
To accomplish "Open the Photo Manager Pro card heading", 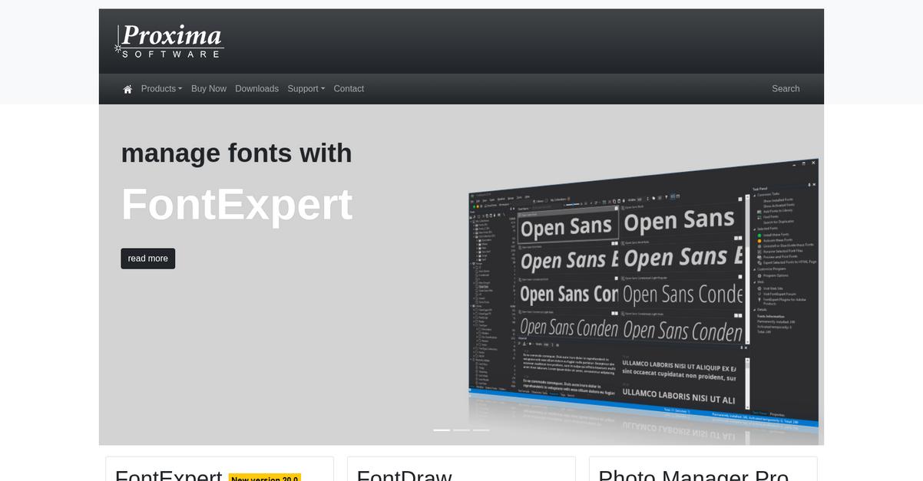I will [693, 476].
